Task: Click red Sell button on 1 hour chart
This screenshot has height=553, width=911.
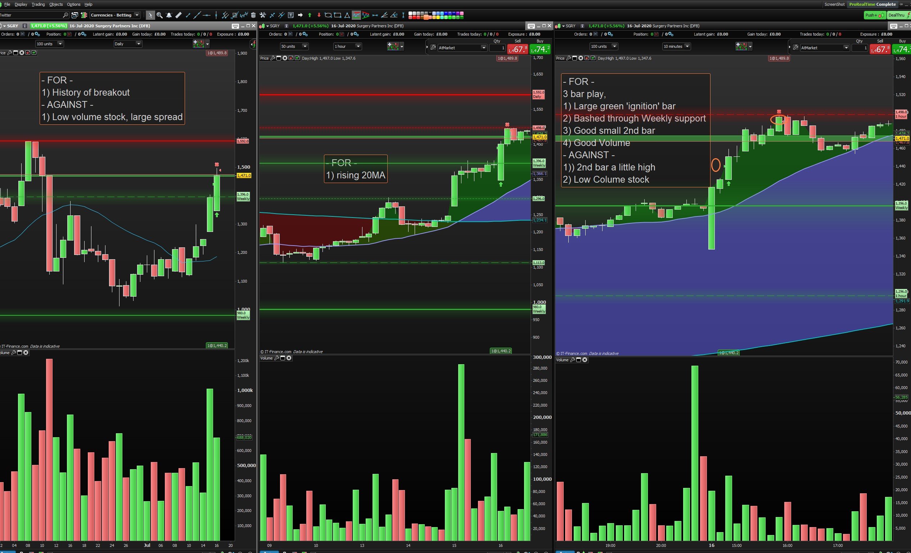Action: coord(518,49)
